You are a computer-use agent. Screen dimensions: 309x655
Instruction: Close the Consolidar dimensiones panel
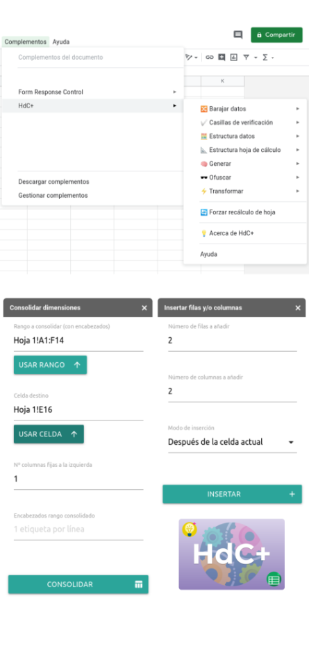tap(144, 308)
